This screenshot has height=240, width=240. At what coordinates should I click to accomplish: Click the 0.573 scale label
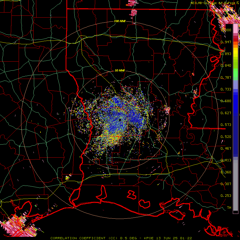click(226, 125)
